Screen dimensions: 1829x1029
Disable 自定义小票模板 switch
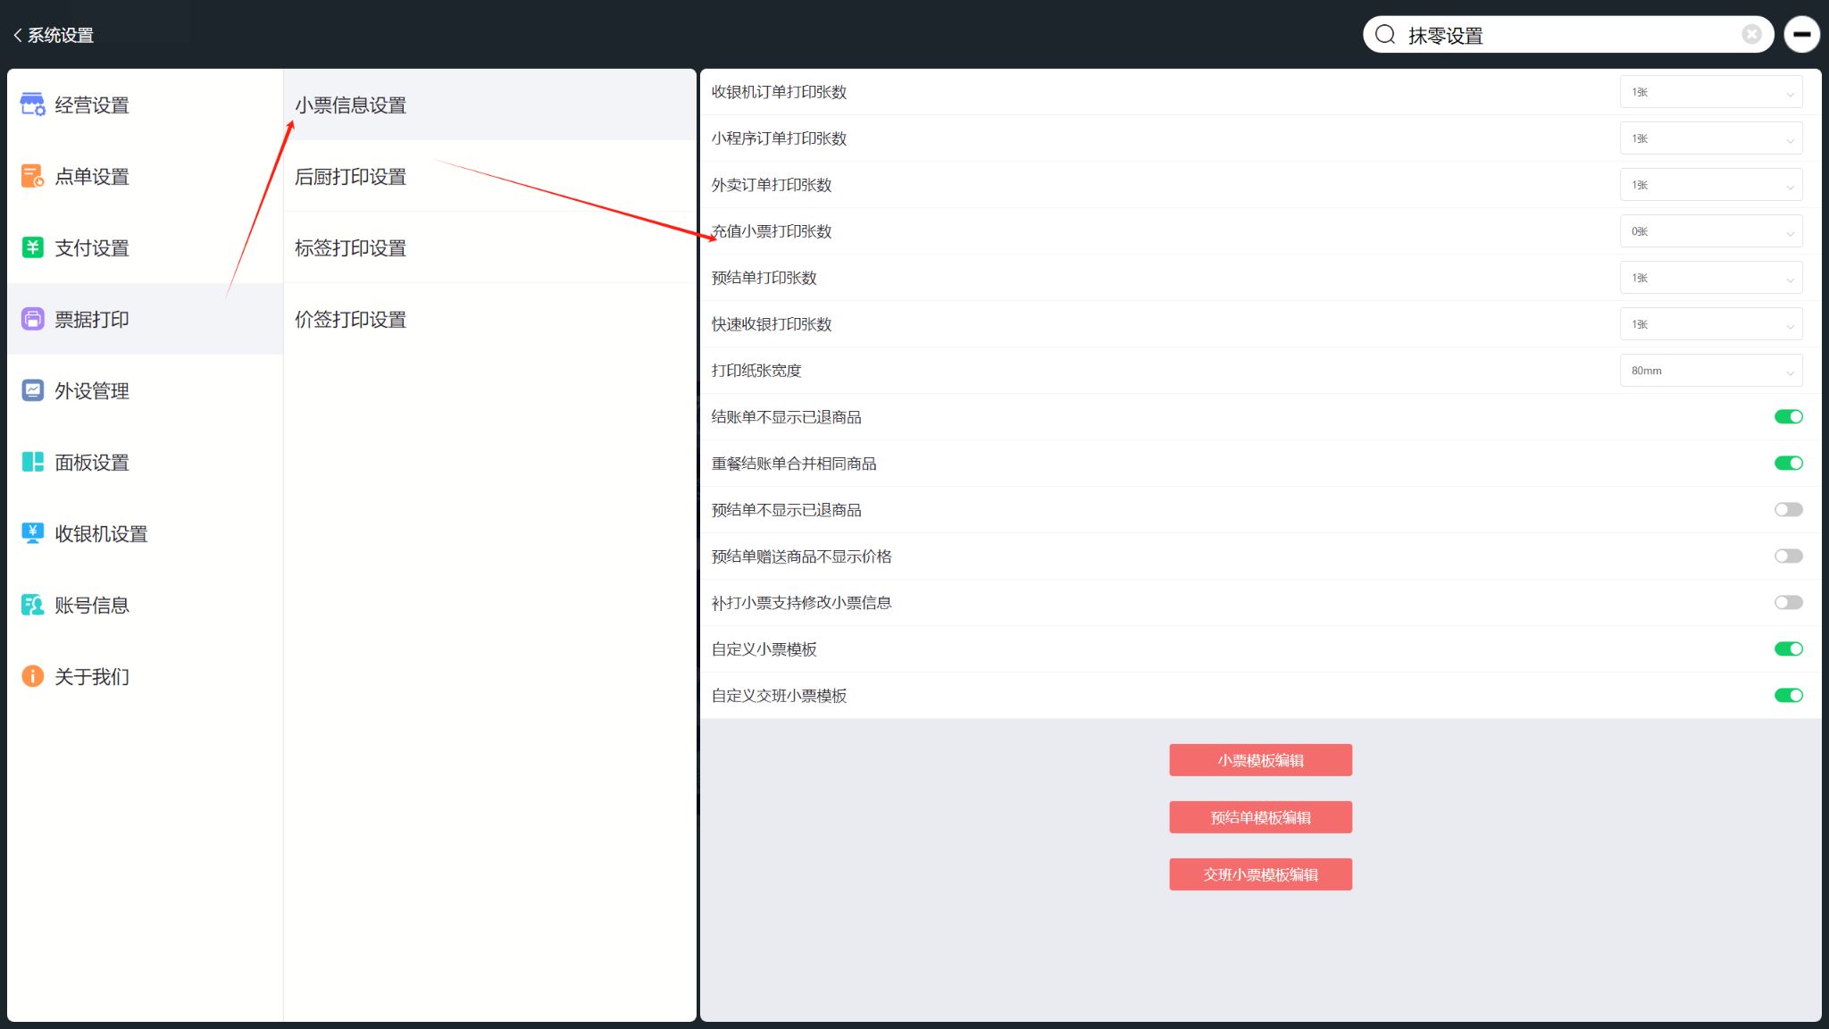point(1788,649)
